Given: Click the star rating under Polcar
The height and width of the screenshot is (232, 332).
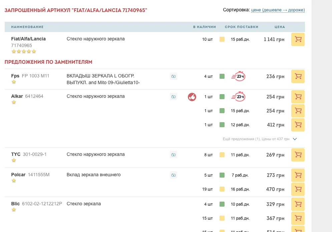Looking at the screenshot, I should 14,181.
